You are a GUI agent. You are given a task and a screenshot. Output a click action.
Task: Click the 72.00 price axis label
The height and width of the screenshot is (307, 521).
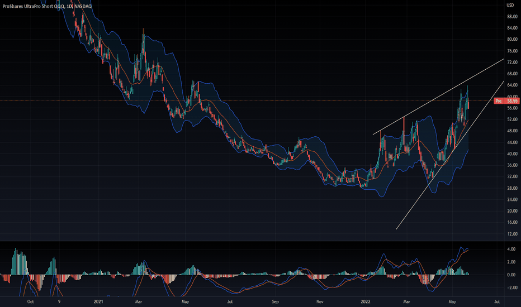coord(512,62)
